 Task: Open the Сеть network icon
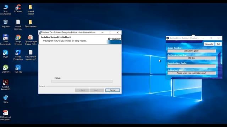(x=6, y=99)
